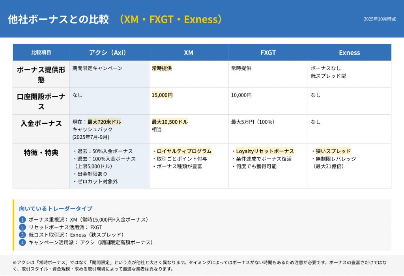Select the XM column header

(x=189, y=52)
